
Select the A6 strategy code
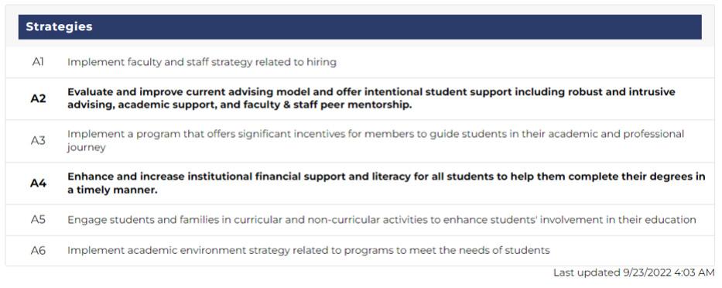tap(38, 251)
